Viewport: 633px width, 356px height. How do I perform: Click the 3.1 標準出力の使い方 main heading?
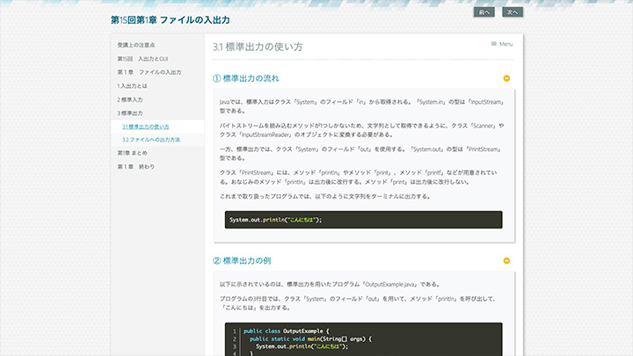258,47
